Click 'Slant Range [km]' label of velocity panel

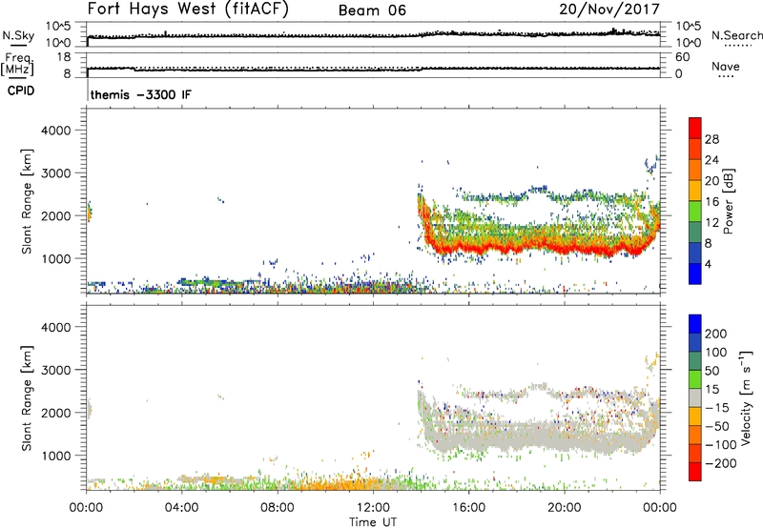[x=27, y=398]
